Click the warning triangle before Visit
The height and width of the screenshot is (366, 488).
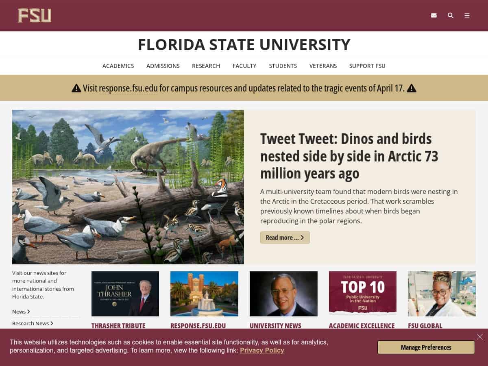pyautogui.click(x=76, y=88)
